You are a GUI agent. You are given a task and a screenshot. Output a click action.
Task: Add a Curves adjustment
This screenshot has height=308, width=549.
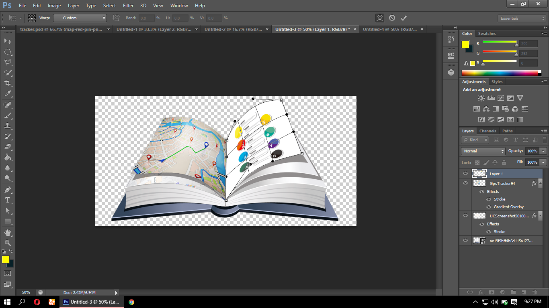click(500, 98)
